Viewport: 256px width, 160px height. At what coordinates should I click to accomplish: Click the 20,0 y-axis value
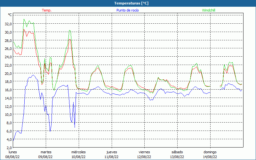coord(8,74)
